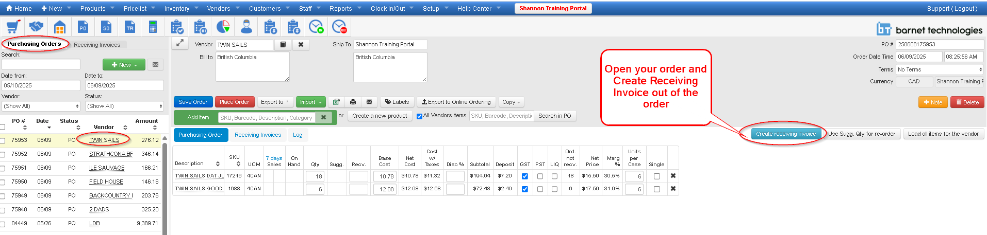The image size is (987, 235).
Task: Expand the green New dropdown button
Action: pos(124,65)
